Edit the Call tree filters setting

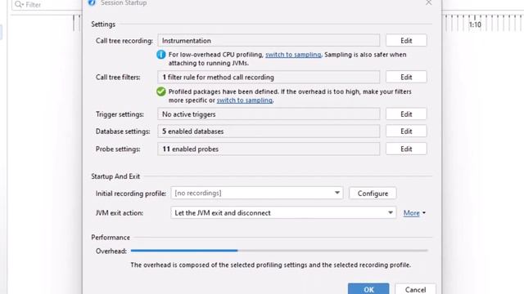point(406,77)
